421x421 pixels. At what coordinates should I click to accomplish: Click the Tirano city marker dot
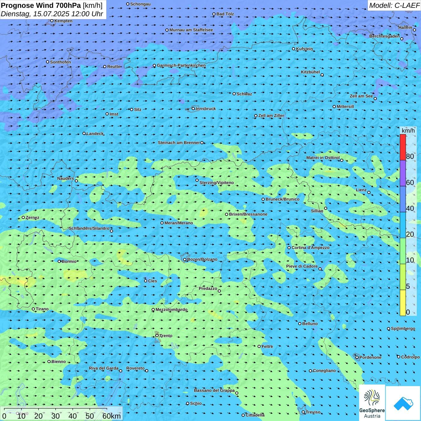pos(33,309)
